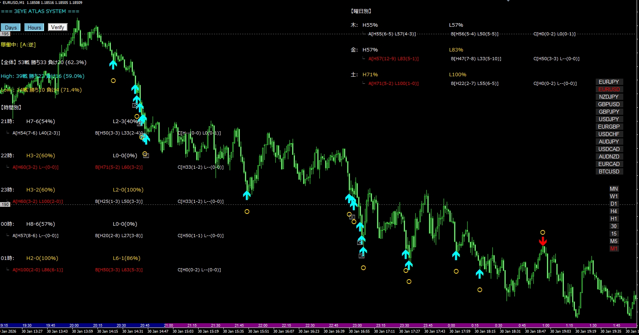The width and height of the screenshot is (639, 335).
Task: Click the red down sell arrow
Action: click(x=543, y=241)
